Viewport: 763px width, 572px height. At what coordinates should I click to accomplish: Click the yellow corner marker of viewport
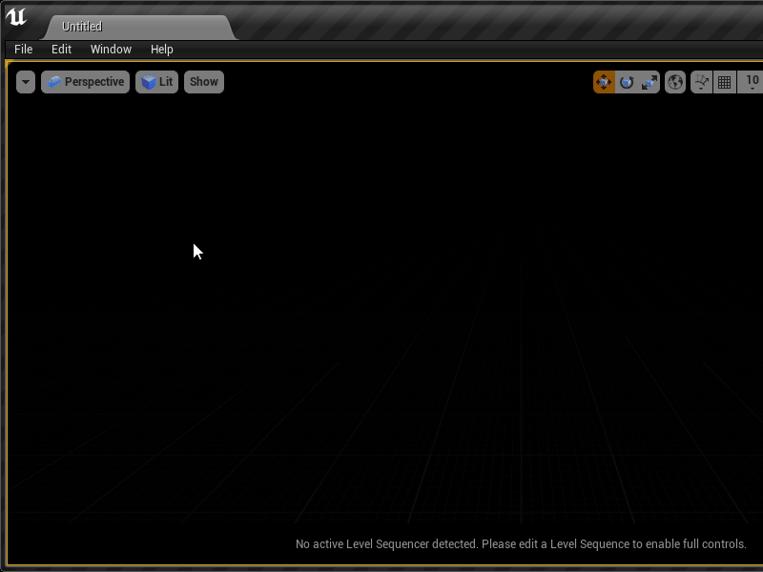pyautogui.click(x=9, y=63)
